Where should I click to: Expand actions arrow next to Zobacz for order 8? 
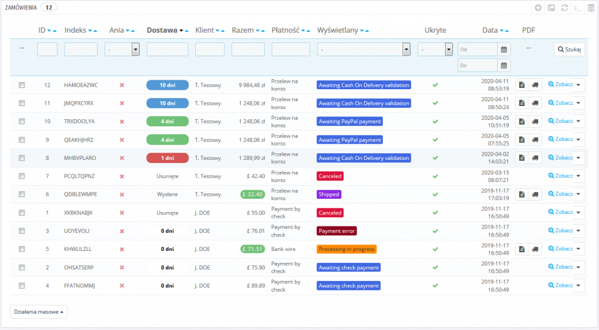tap(579, 158)
